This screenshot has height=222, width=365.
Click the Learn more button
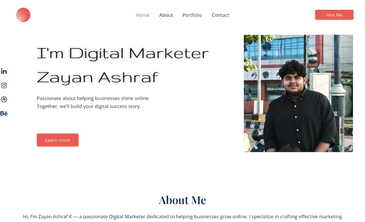58,140
